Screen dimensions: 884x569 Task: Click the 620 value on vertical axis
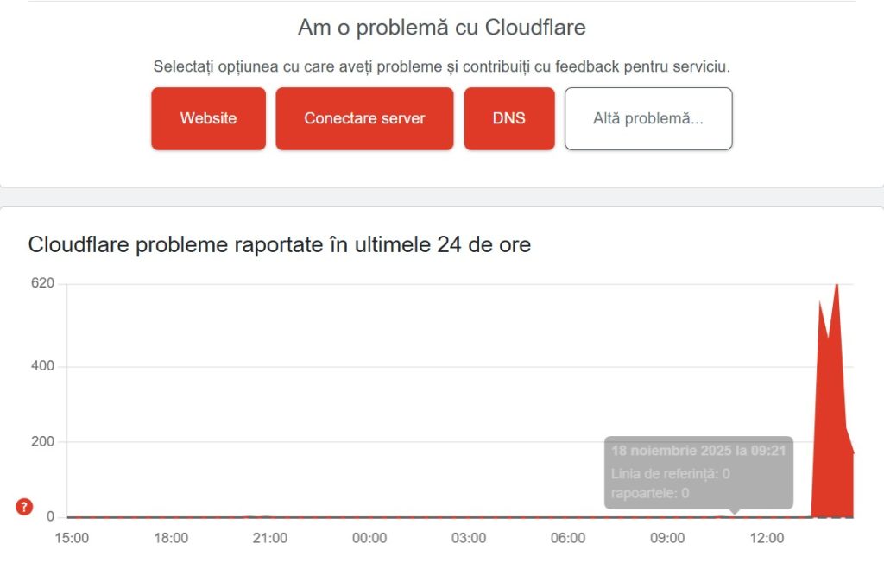[x=41, y=282]
